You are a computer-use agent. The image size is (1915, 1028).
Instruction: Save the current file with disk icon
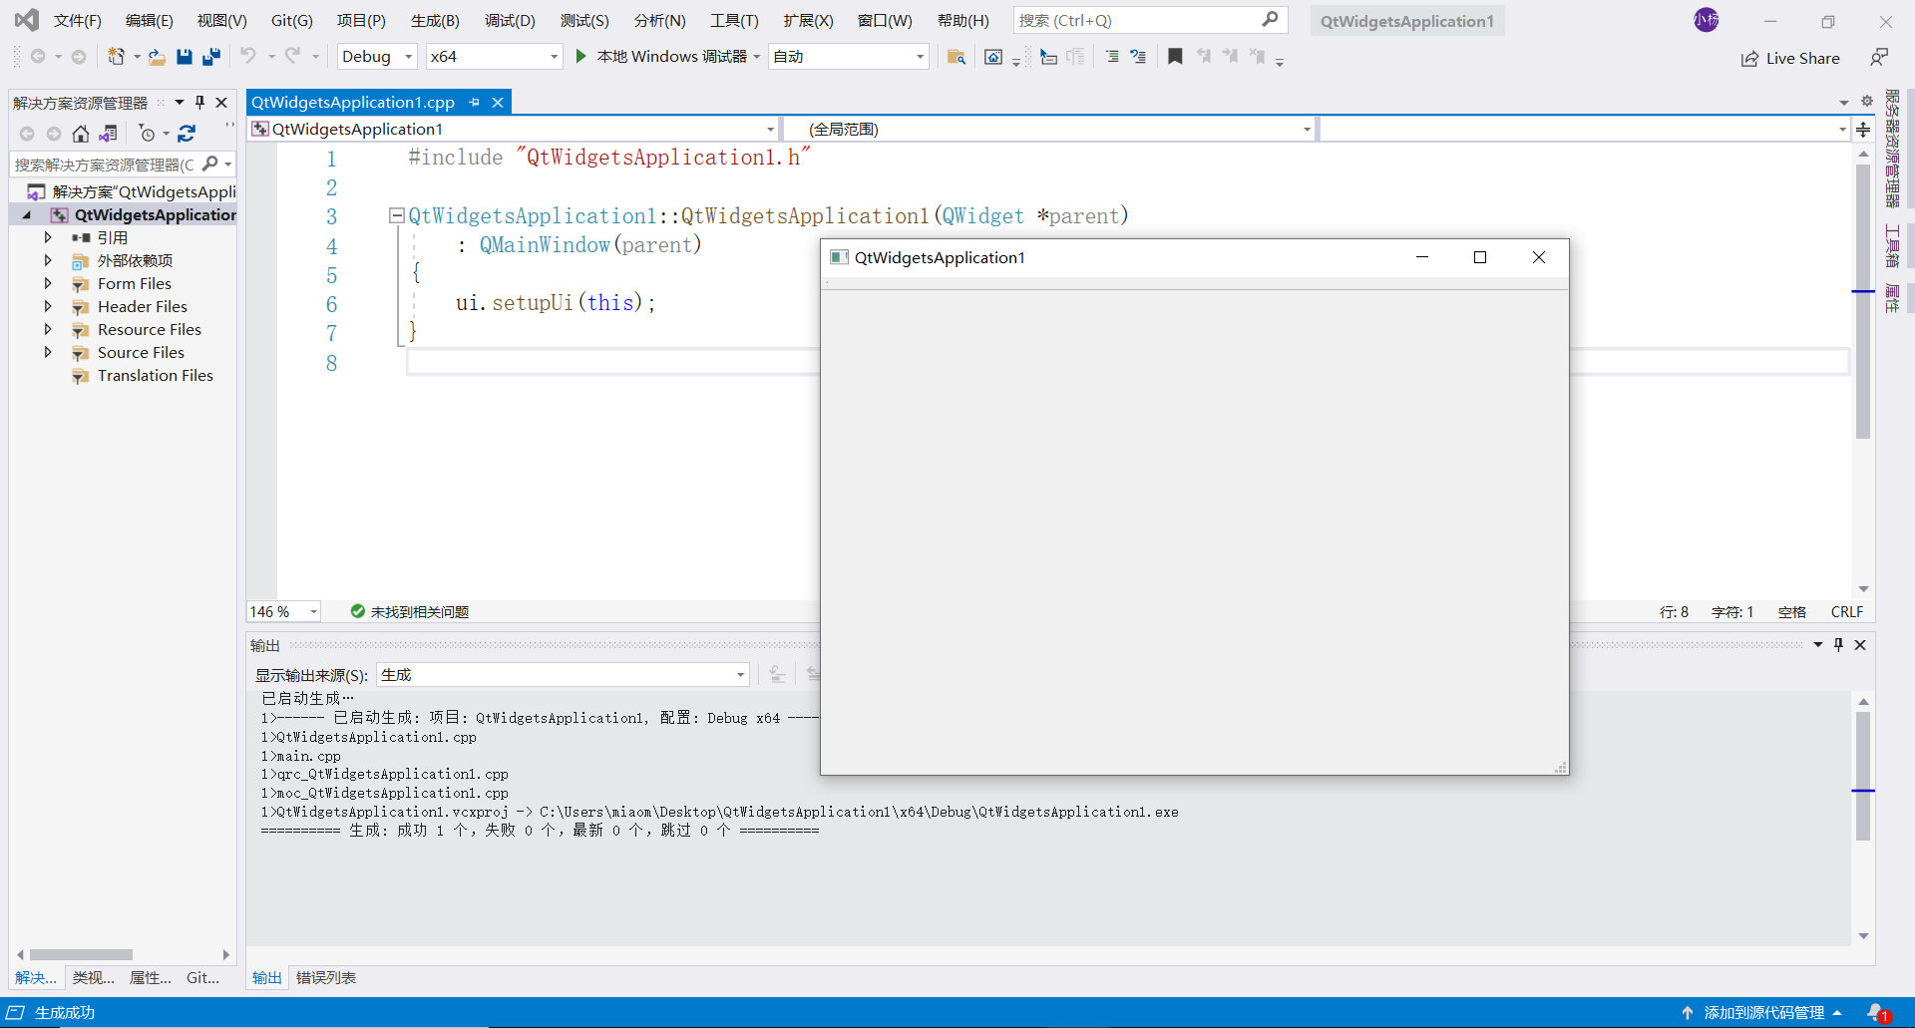pos(184,57)
